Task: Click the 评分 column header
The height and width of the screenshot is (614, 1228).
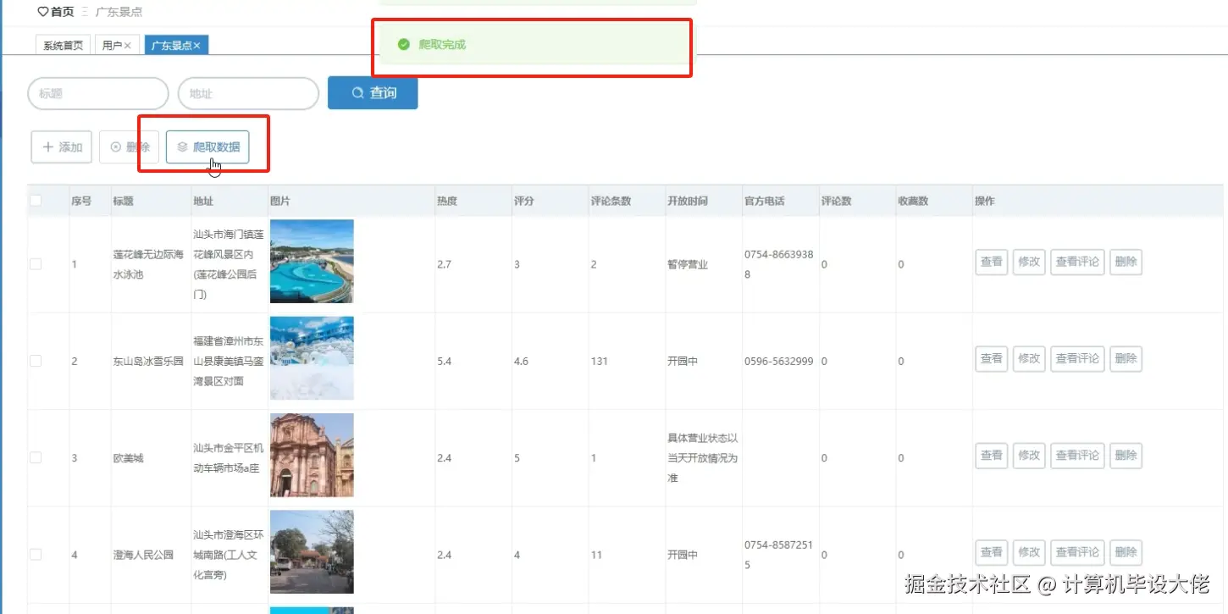Action: (524, 201)
